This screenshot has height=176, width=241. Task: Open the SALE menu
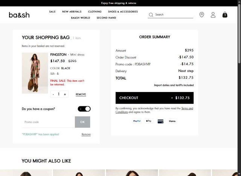click(52, 12)
